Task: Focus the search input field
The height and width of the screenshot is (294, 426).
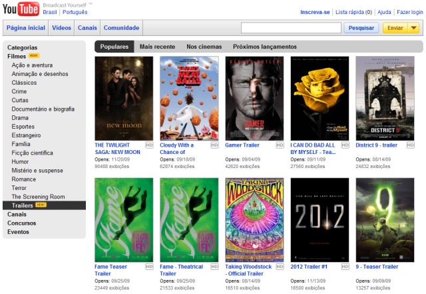Action: pyautogui.click(x=291, y=28)
